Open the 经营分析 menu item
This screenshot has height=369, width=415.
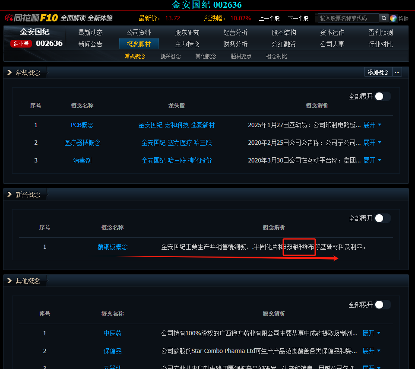[x=235, y=32]
